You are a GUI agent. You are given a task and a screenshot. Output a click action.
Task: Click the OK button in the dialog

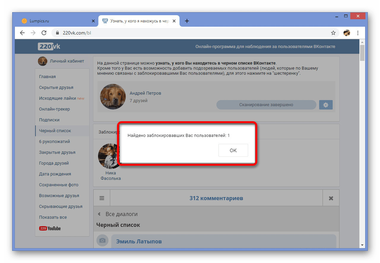[233, 150]
